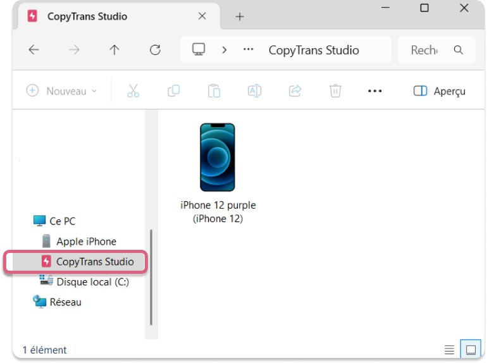Screen dimensions: 487x363
Task: Click the monitor icon in address bar
Action: point(199,49)
